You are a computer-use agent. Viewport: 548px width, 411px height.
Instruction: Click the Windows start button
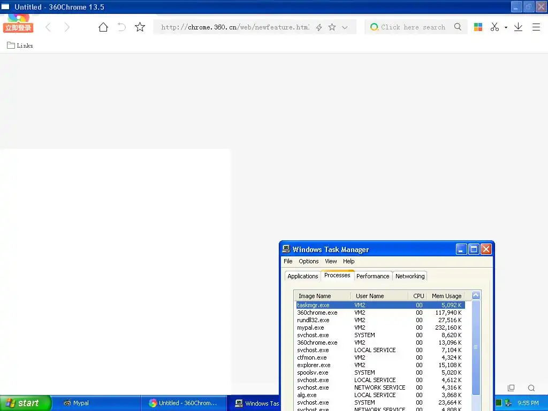26,403
